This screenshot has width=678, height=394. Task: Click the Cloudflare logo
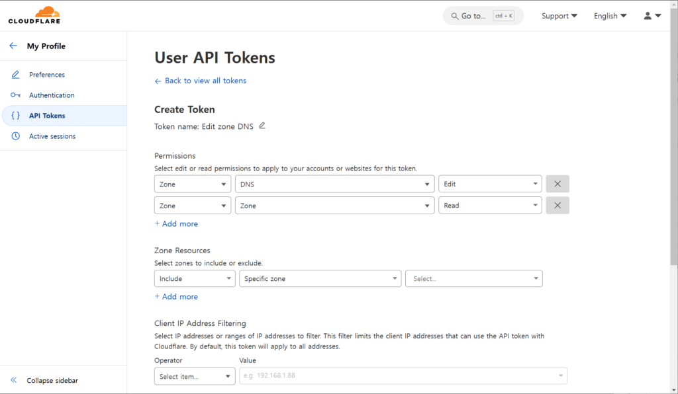coord(34,15)
